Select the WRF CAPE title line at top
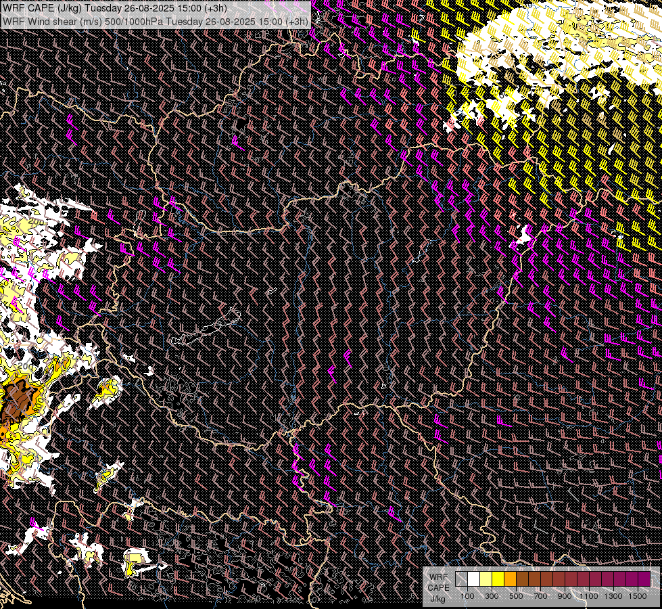 click(115, 8)
